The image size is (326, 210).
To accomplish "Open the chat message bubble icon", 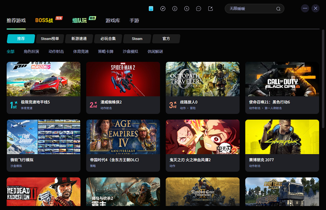I will coord(199,9).
